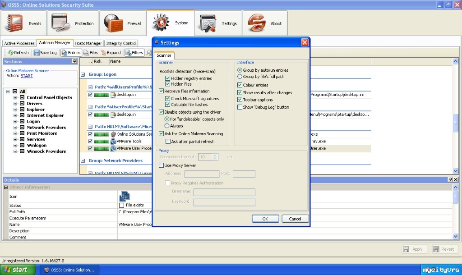Click the risk bar of VMware Tools
Viewport: 462px width, 275px height.
pos(102,141)
